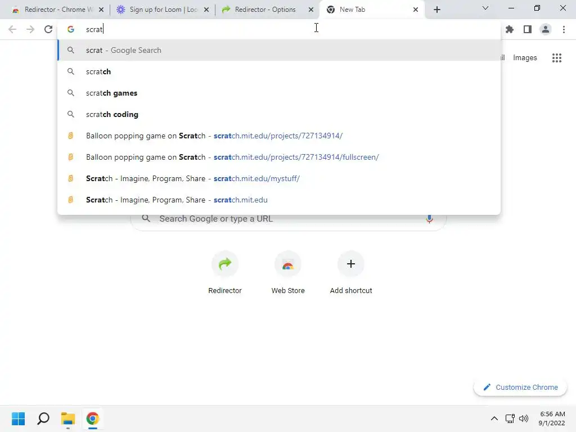Viewport: 576px width, 432px height.
Task: Open the Redirector shortcut tile
Action: coord(225,273)
